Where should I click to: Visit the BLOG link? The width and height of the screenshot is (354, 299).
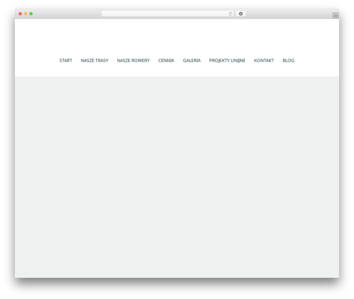(288, 61)
